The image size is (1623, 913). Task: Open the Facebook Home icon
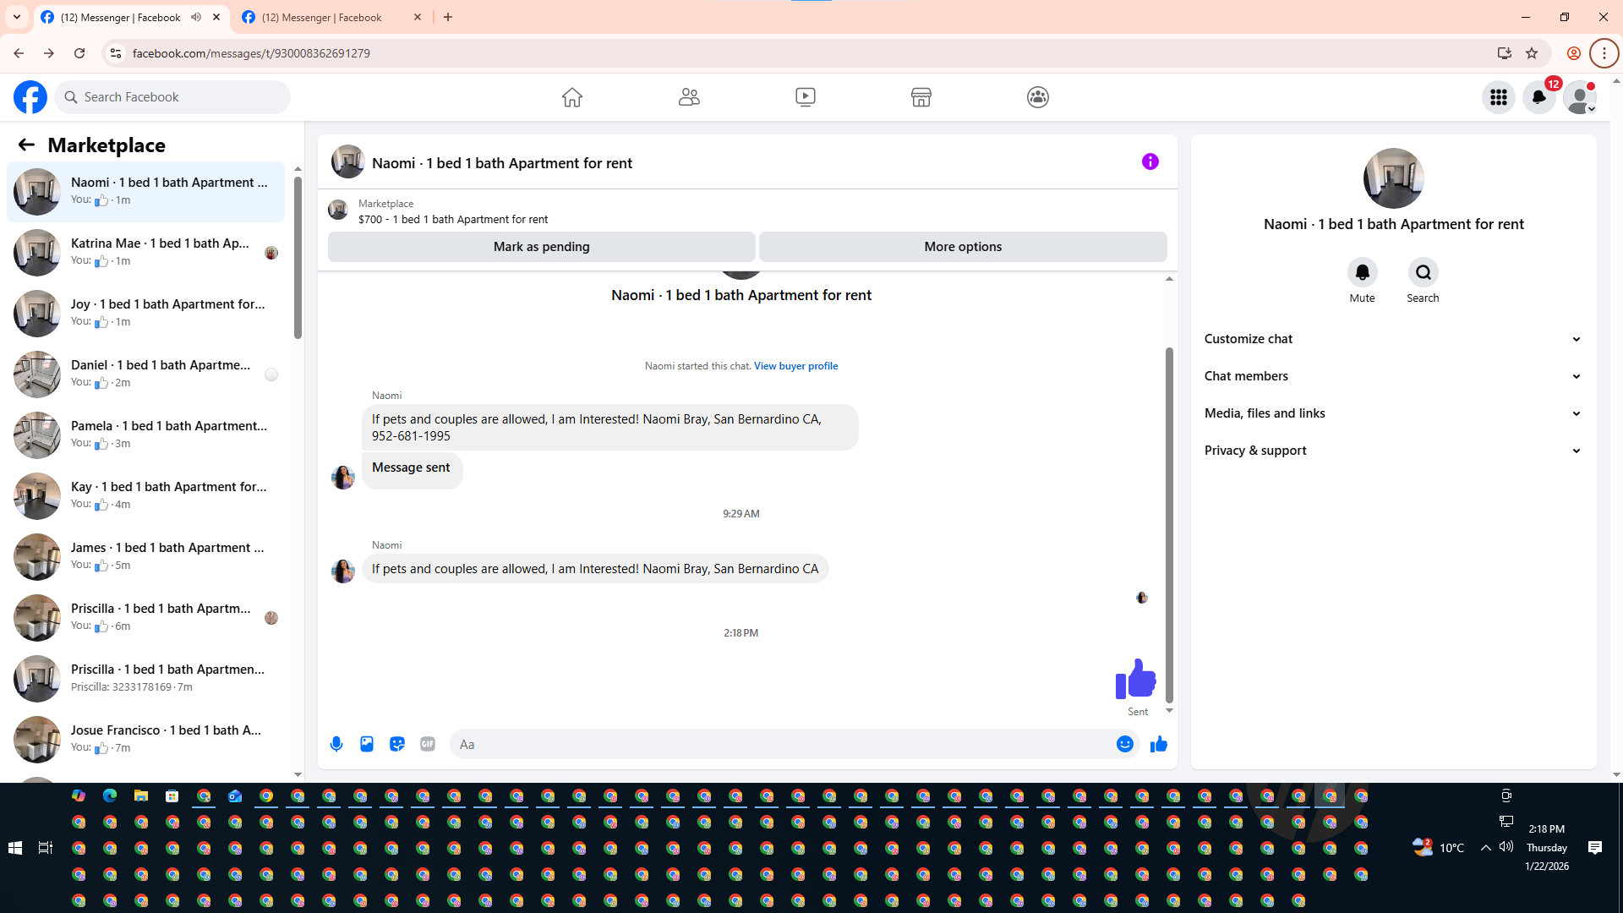(572, 97)
